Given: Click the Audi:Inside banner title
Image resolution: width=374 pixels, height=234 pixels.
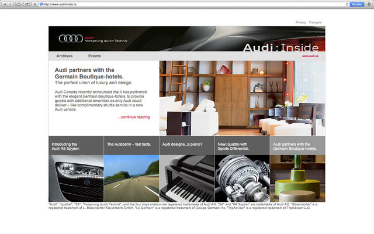Looking at the screenshot, I should (280, 47).
